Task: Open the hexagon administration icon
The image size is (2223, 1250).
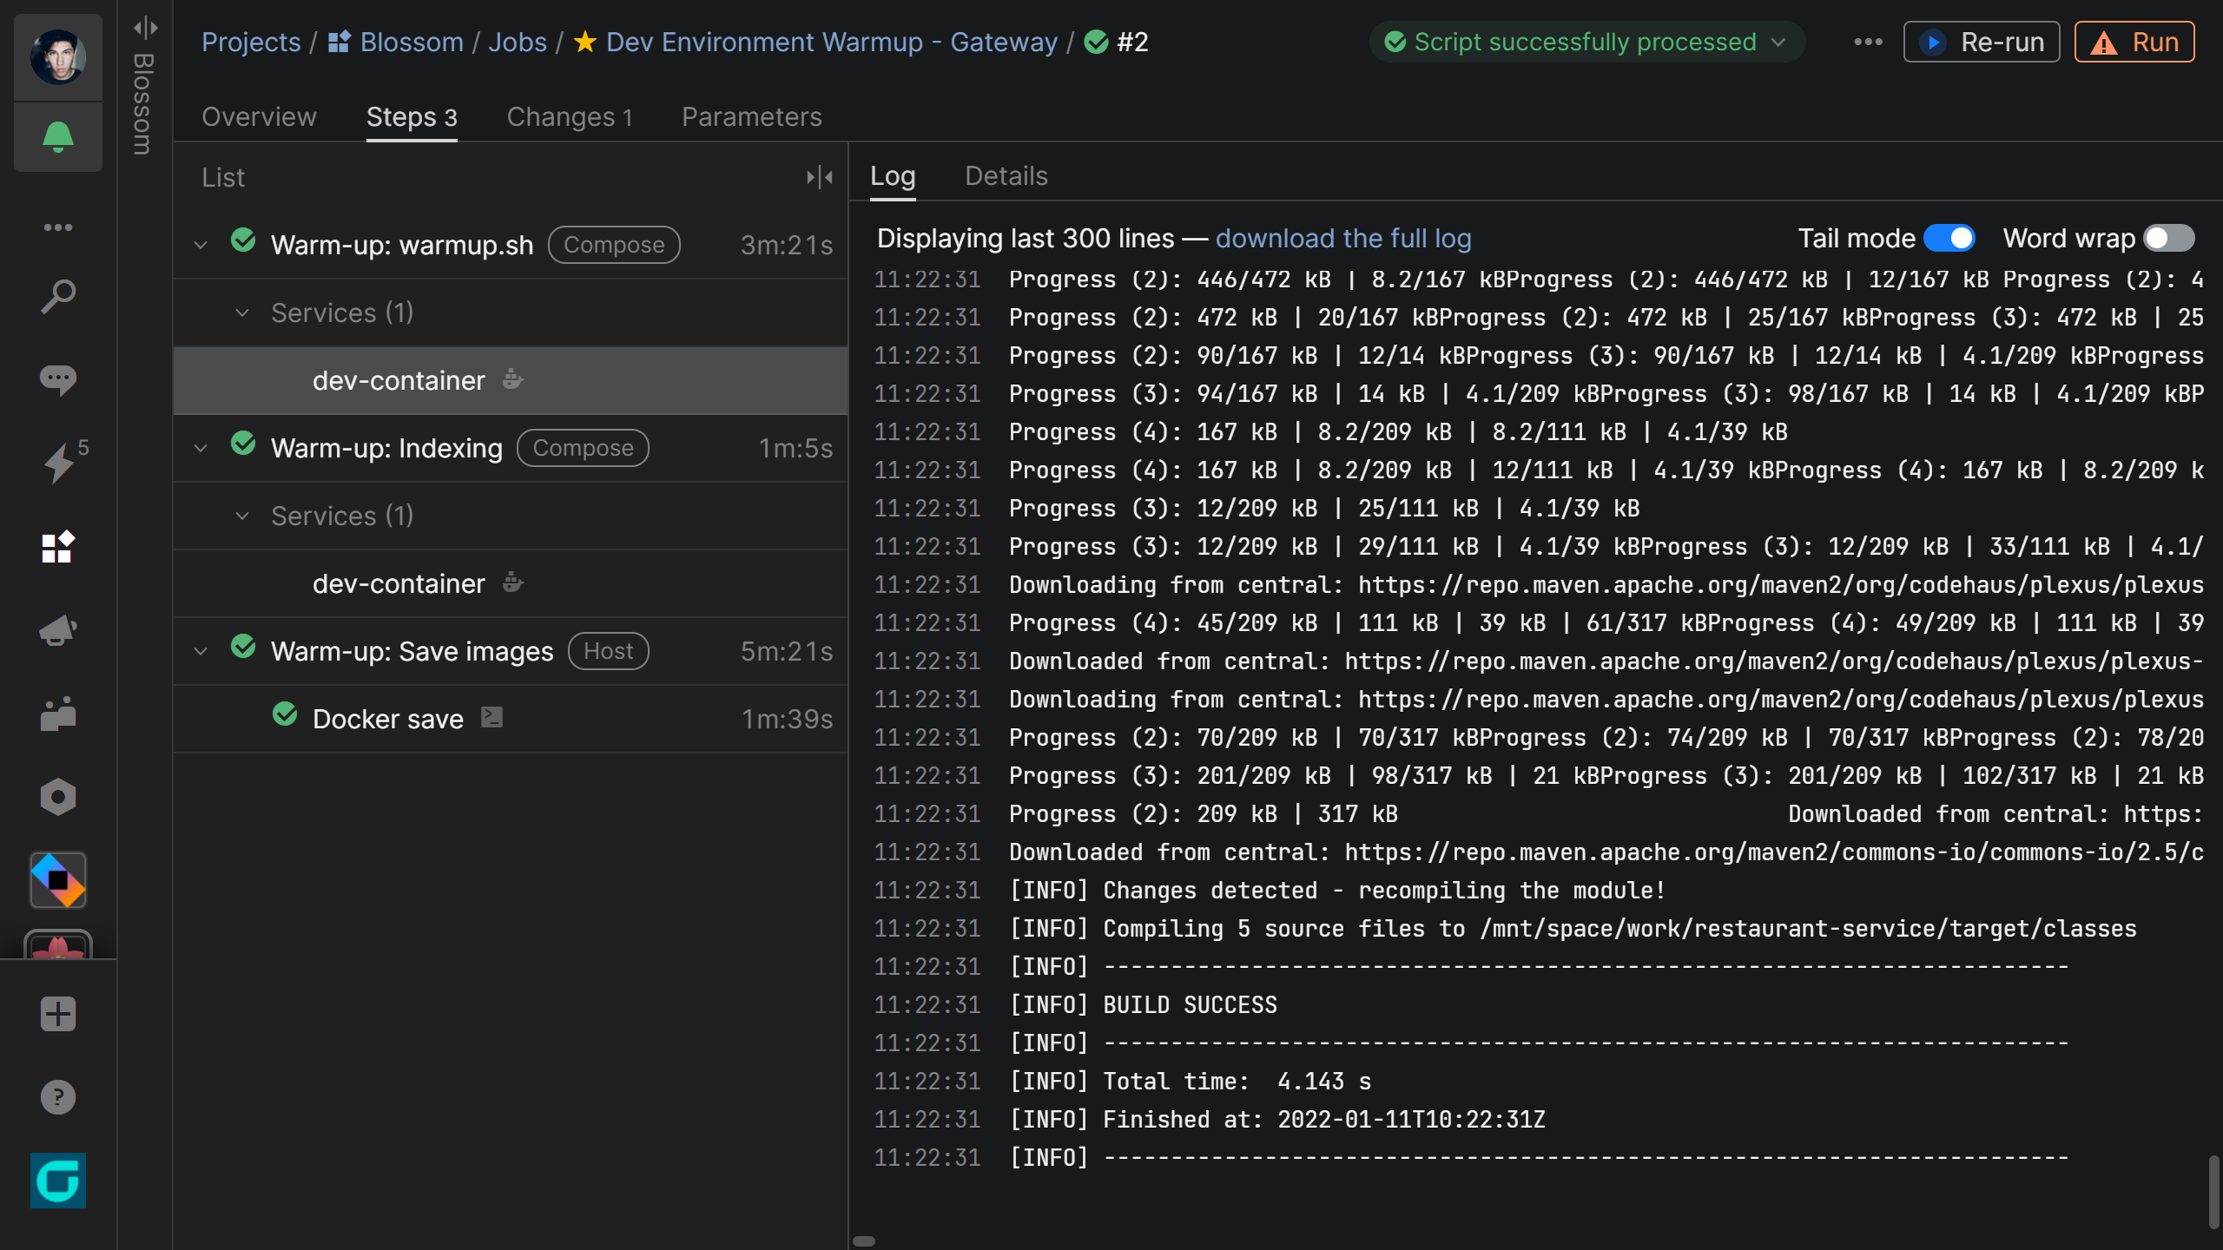Action: pos(58,797)
